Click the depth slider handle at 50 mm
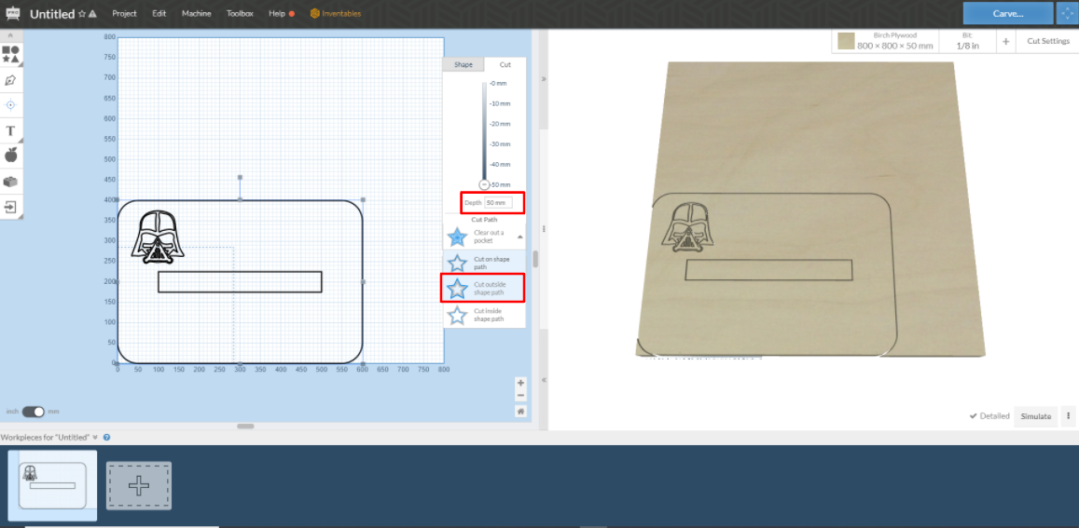The width and height of the screenshot is (1079, 528). click(484, 184)
